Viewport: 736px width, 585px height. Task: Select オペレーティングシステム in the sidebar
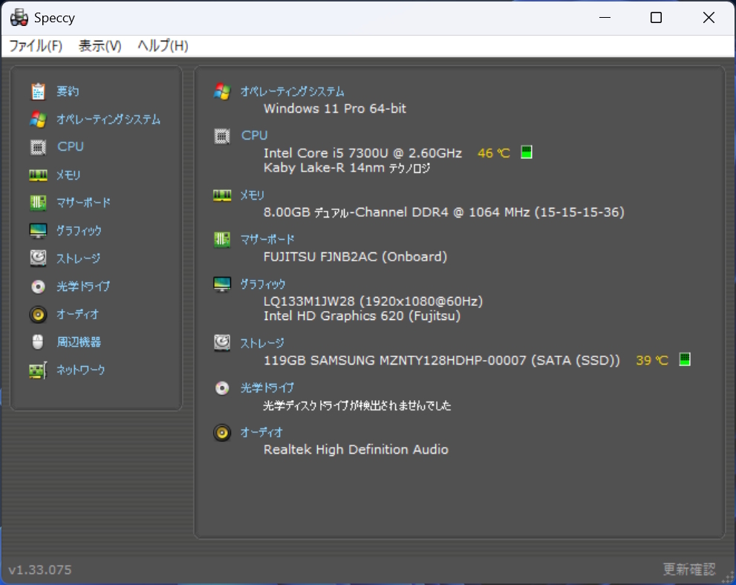coord(108,120)
